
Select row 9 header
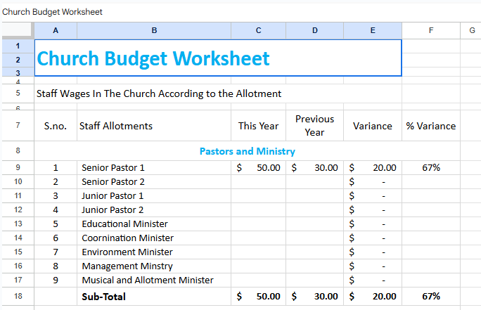click(18, 167)
